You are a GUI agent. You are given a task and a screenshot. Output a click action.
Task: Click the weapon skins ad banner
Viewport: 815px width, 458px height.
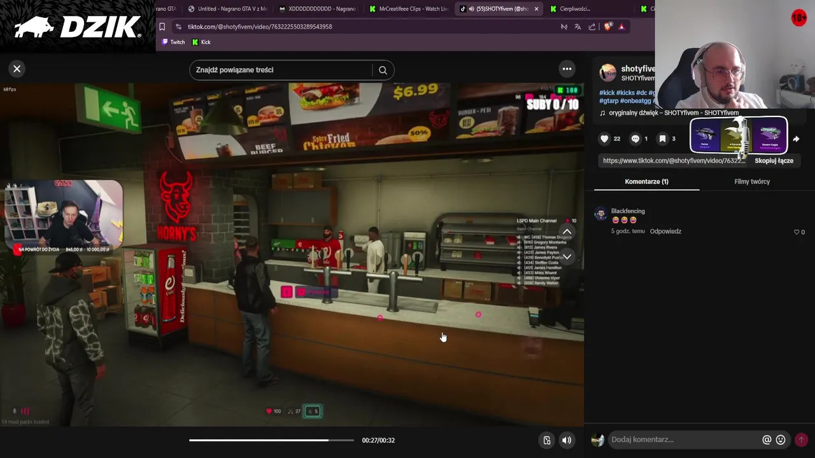739,135
